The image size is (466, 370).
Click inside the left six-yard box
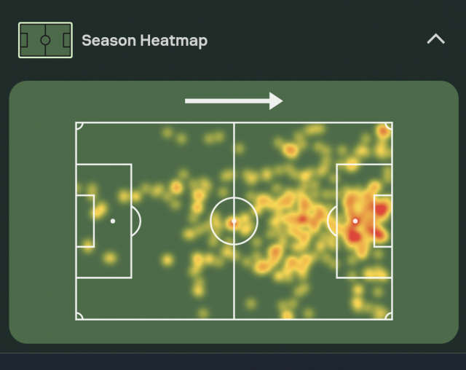click(85, 221)
